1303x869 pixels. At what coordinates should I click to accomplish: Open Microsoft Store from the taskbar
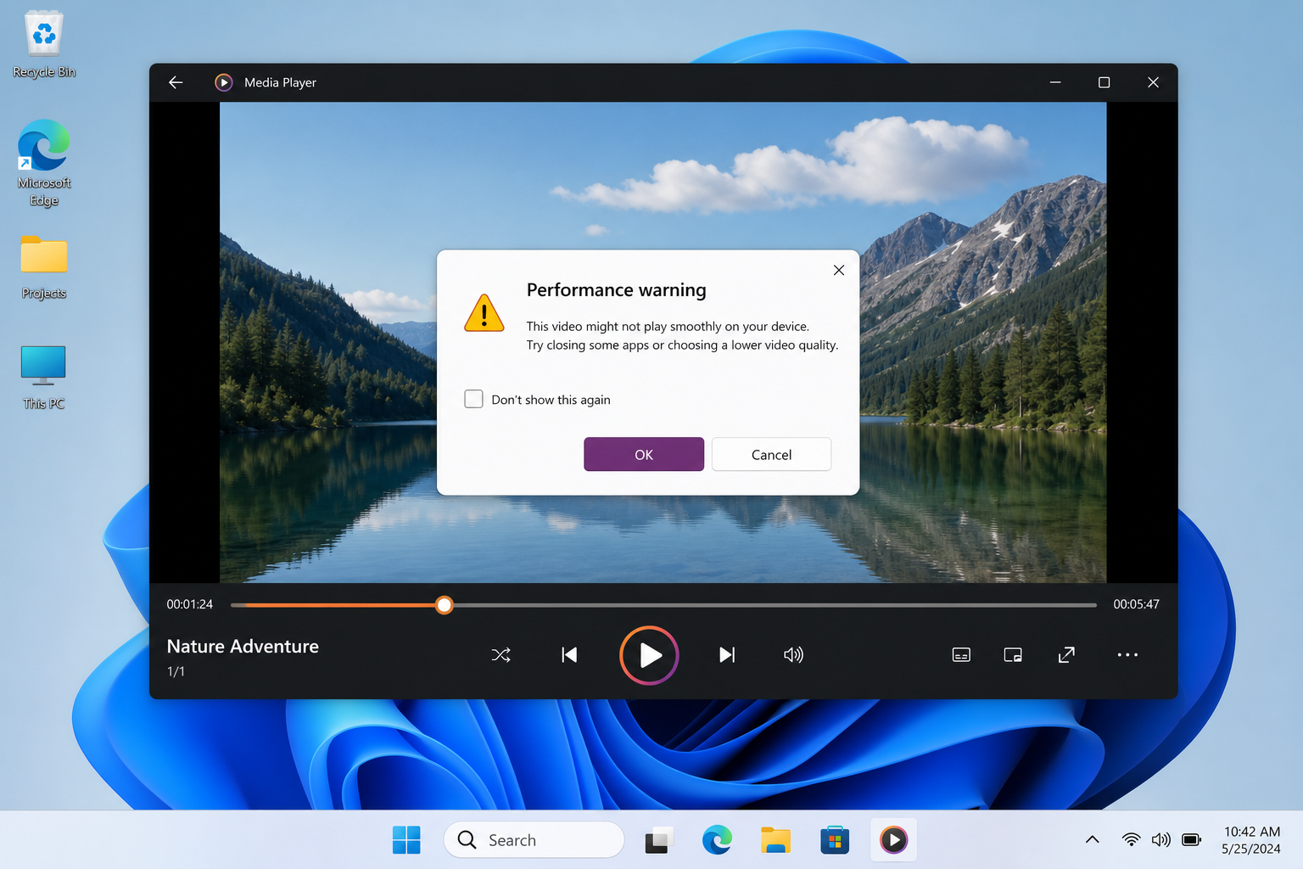coord(835,840)
